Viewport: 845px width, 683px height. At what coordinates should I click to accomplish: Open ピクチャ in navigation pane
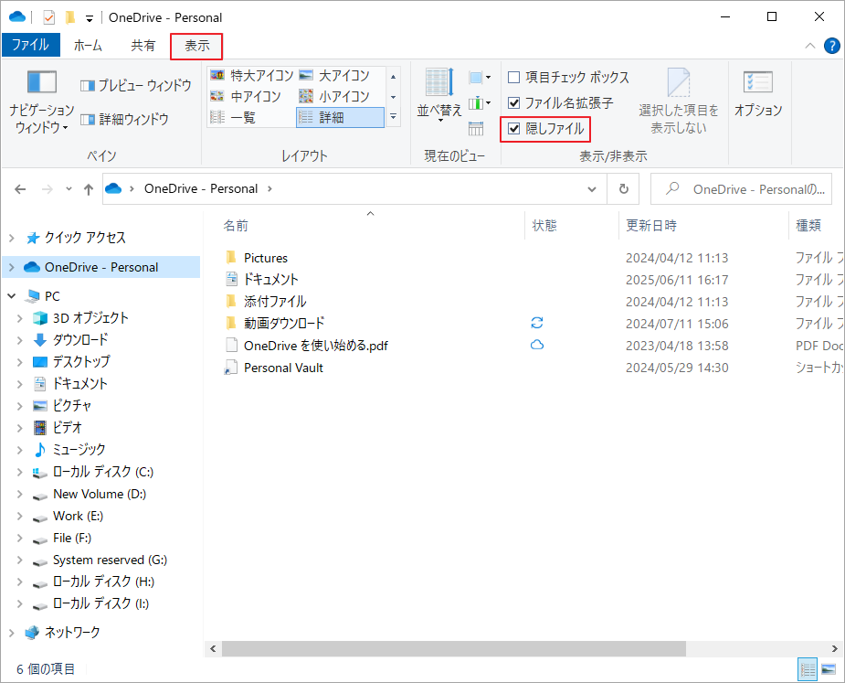pyautogui.click(x=72, y=406)
